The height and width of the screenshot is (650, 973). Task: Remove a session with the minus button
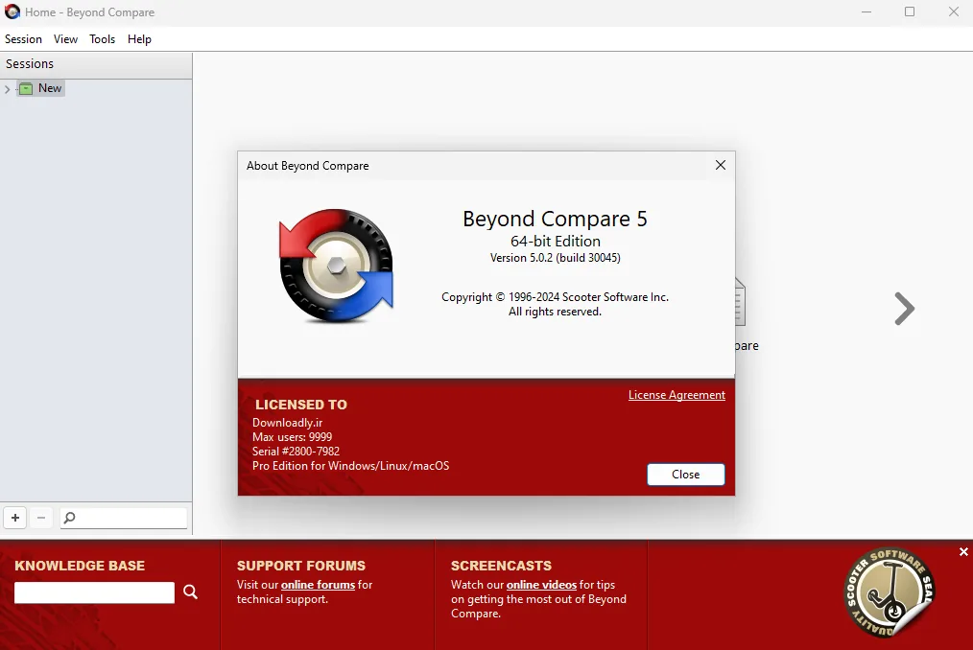[41, 518]
